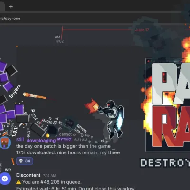Select text 'Estimated wait: 6 hr 51 min'
The image size is (190, 190).
tap(47, 188)
